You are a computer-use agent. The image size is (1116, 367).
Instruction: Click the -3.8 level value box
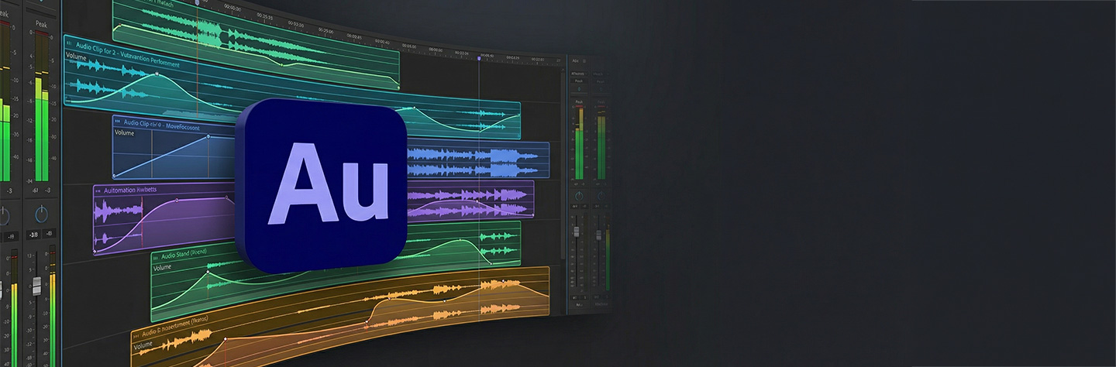tap(33, 234)
